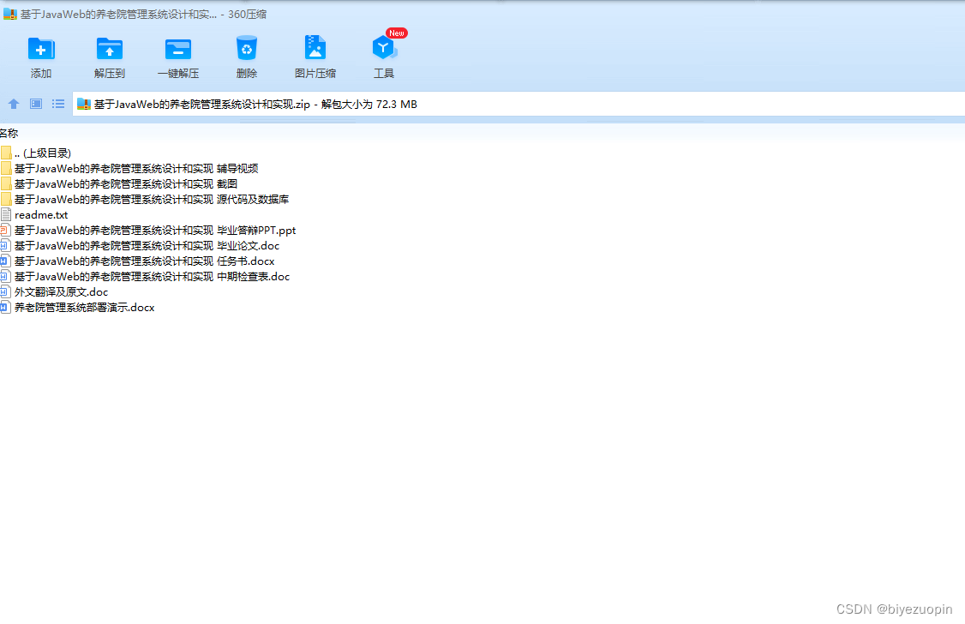This screenshot has width=965, height=624.
Task: Open the 工具 (Tools) icon with New badge
Action: (x=385, y=47)
